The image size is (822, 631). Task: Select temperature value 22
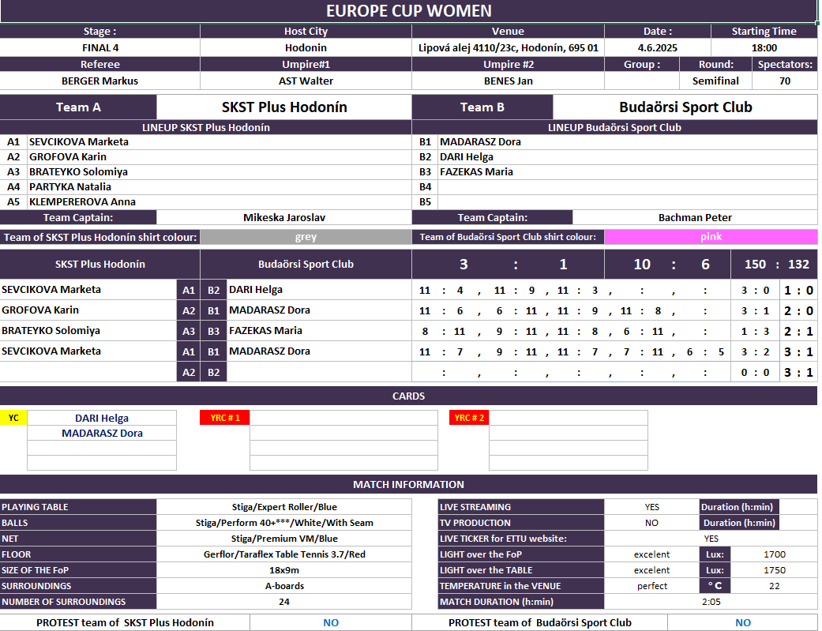775,585
